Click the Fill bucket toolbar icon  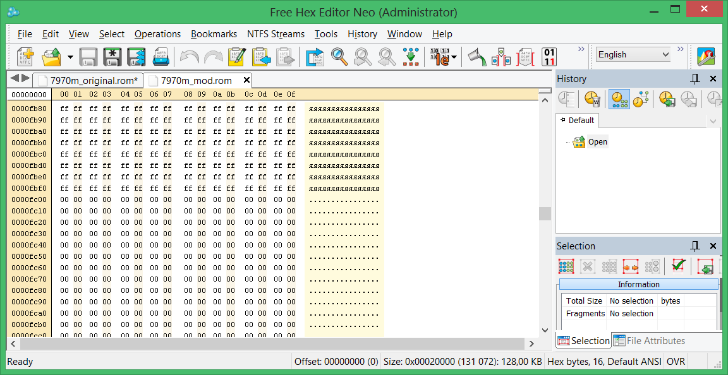476,57
